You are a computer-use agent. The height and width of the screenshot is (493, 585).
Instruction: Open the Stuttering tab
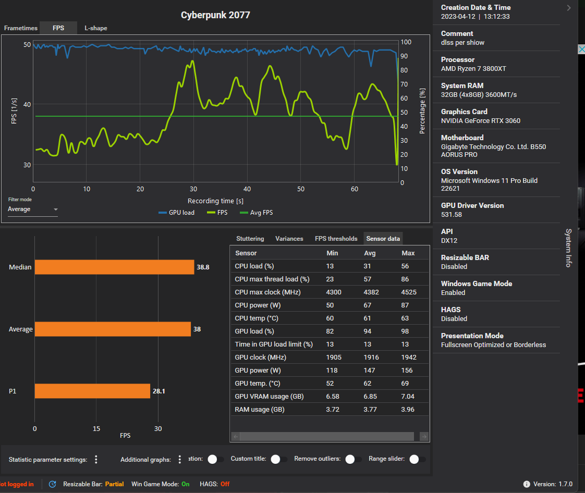250,239
